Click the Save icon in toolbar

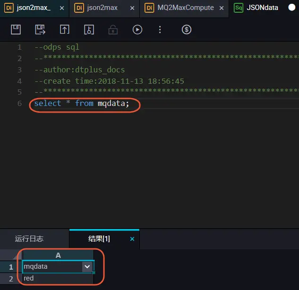[x=16, y=30]
